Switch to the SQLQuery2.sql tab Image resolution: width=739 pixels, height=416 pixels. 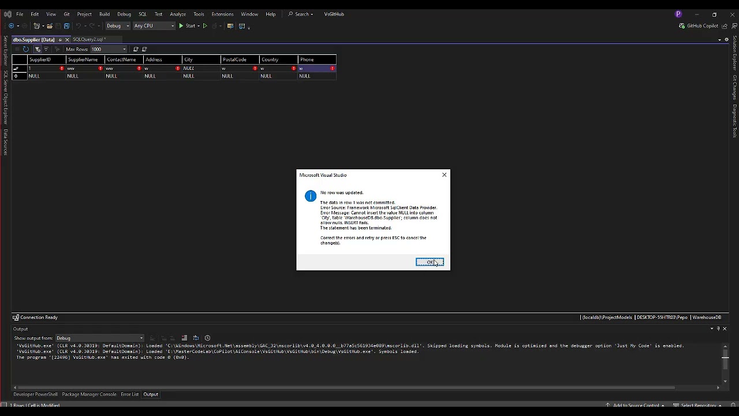89,39
